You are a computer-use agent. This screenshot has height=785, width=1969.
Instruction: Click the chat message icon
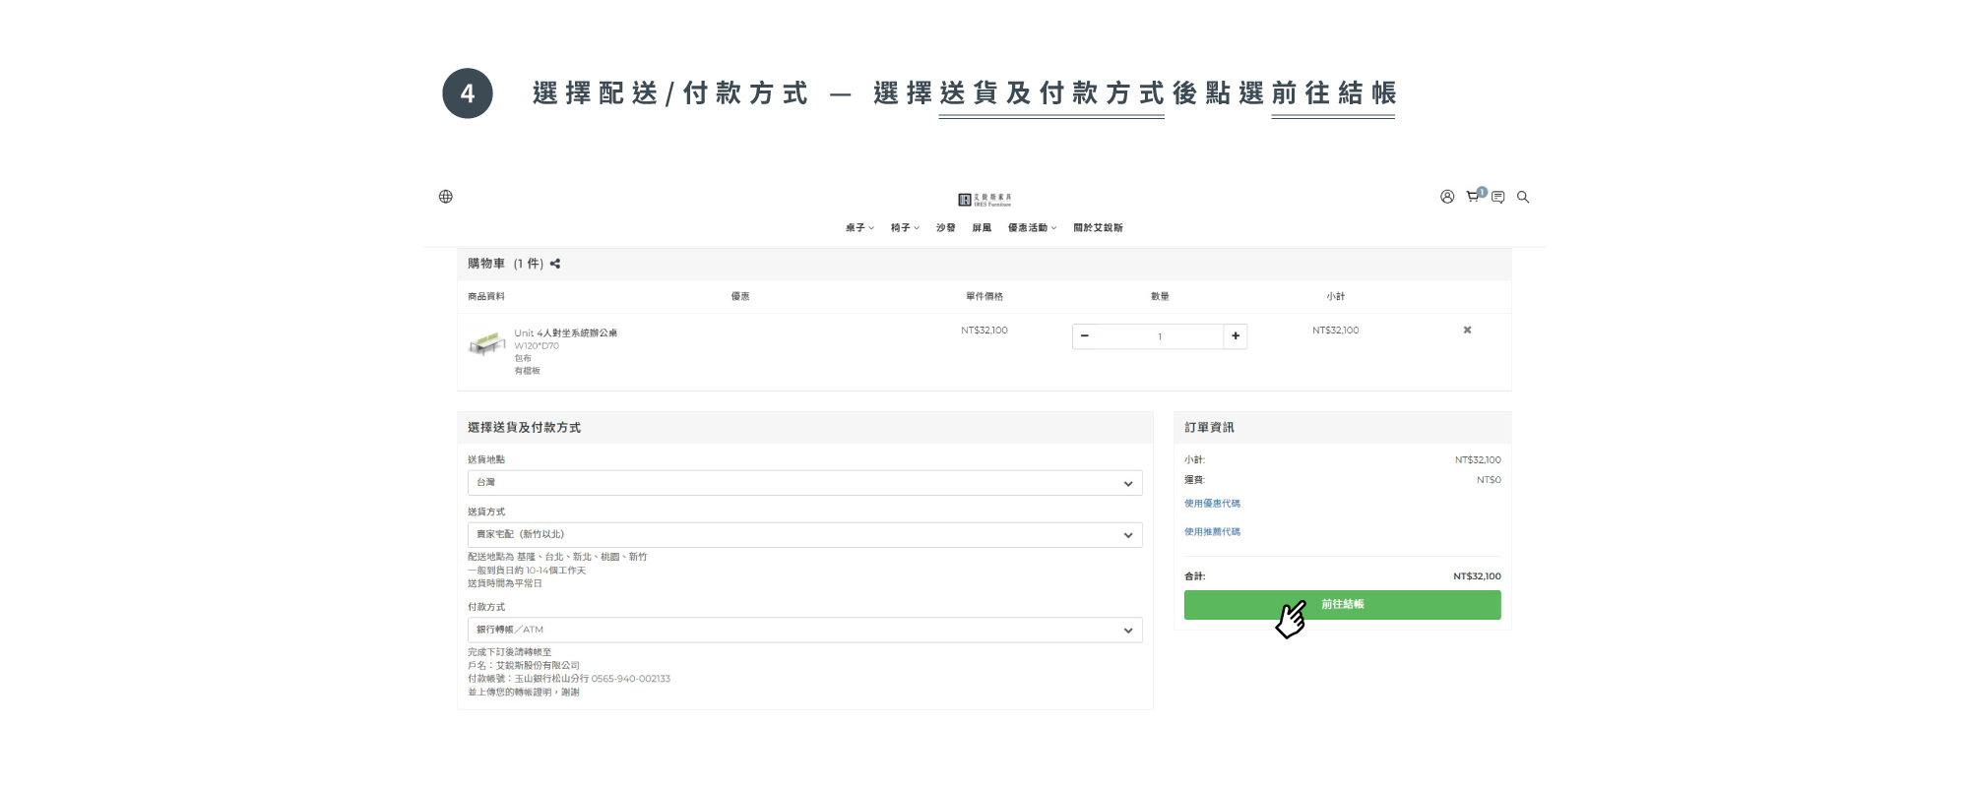[x=1497, y=198]
